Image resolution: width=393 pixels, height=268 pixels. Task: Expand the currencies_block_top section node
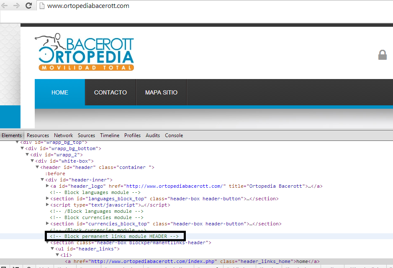coord(48,223)
